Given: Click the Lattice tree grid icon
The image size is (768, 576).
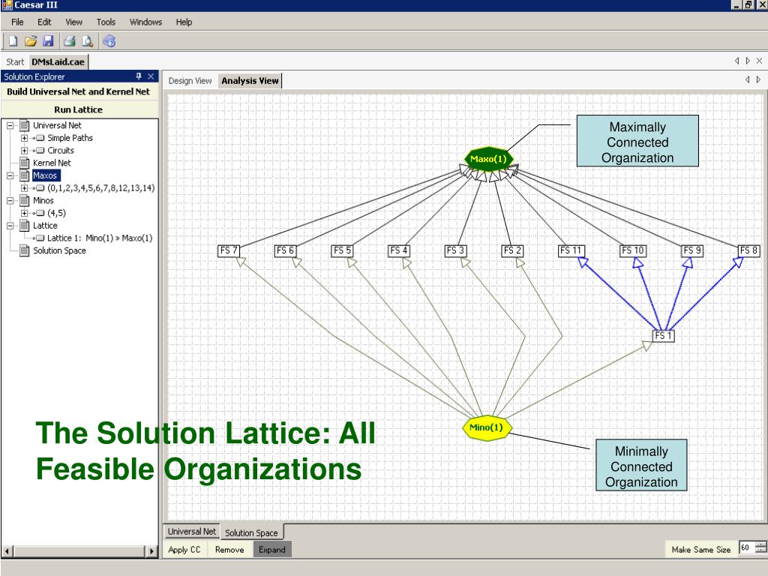Looking at the screenshot, I should click(x=25, y=225).
